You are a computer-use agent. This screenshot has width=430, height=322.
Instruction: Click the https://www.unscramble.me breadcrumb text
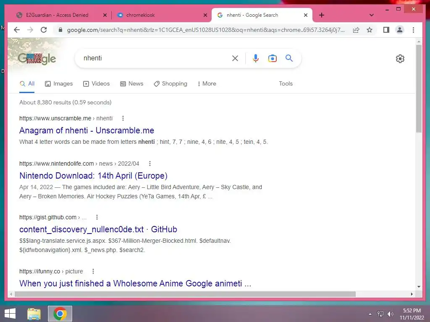(x=55, y=118)
